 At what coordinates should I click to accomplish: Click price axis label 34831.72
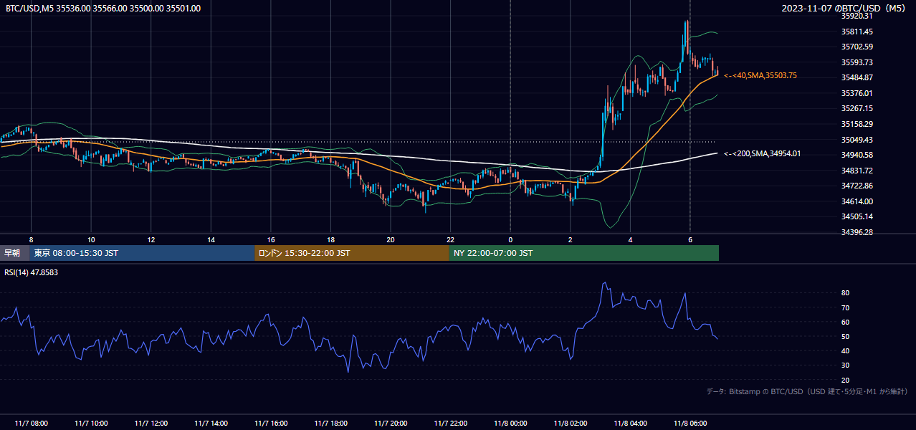pyautogui.click(x=857, y=171)
